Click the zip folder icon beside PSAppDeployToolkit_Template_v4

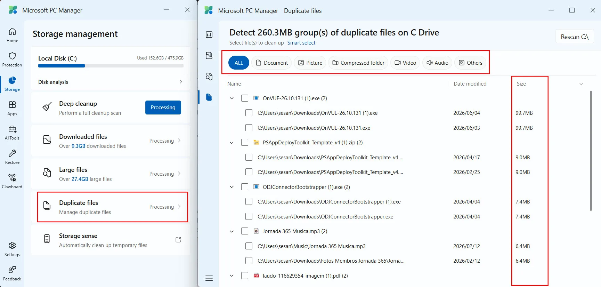click(x=256, y=142)
